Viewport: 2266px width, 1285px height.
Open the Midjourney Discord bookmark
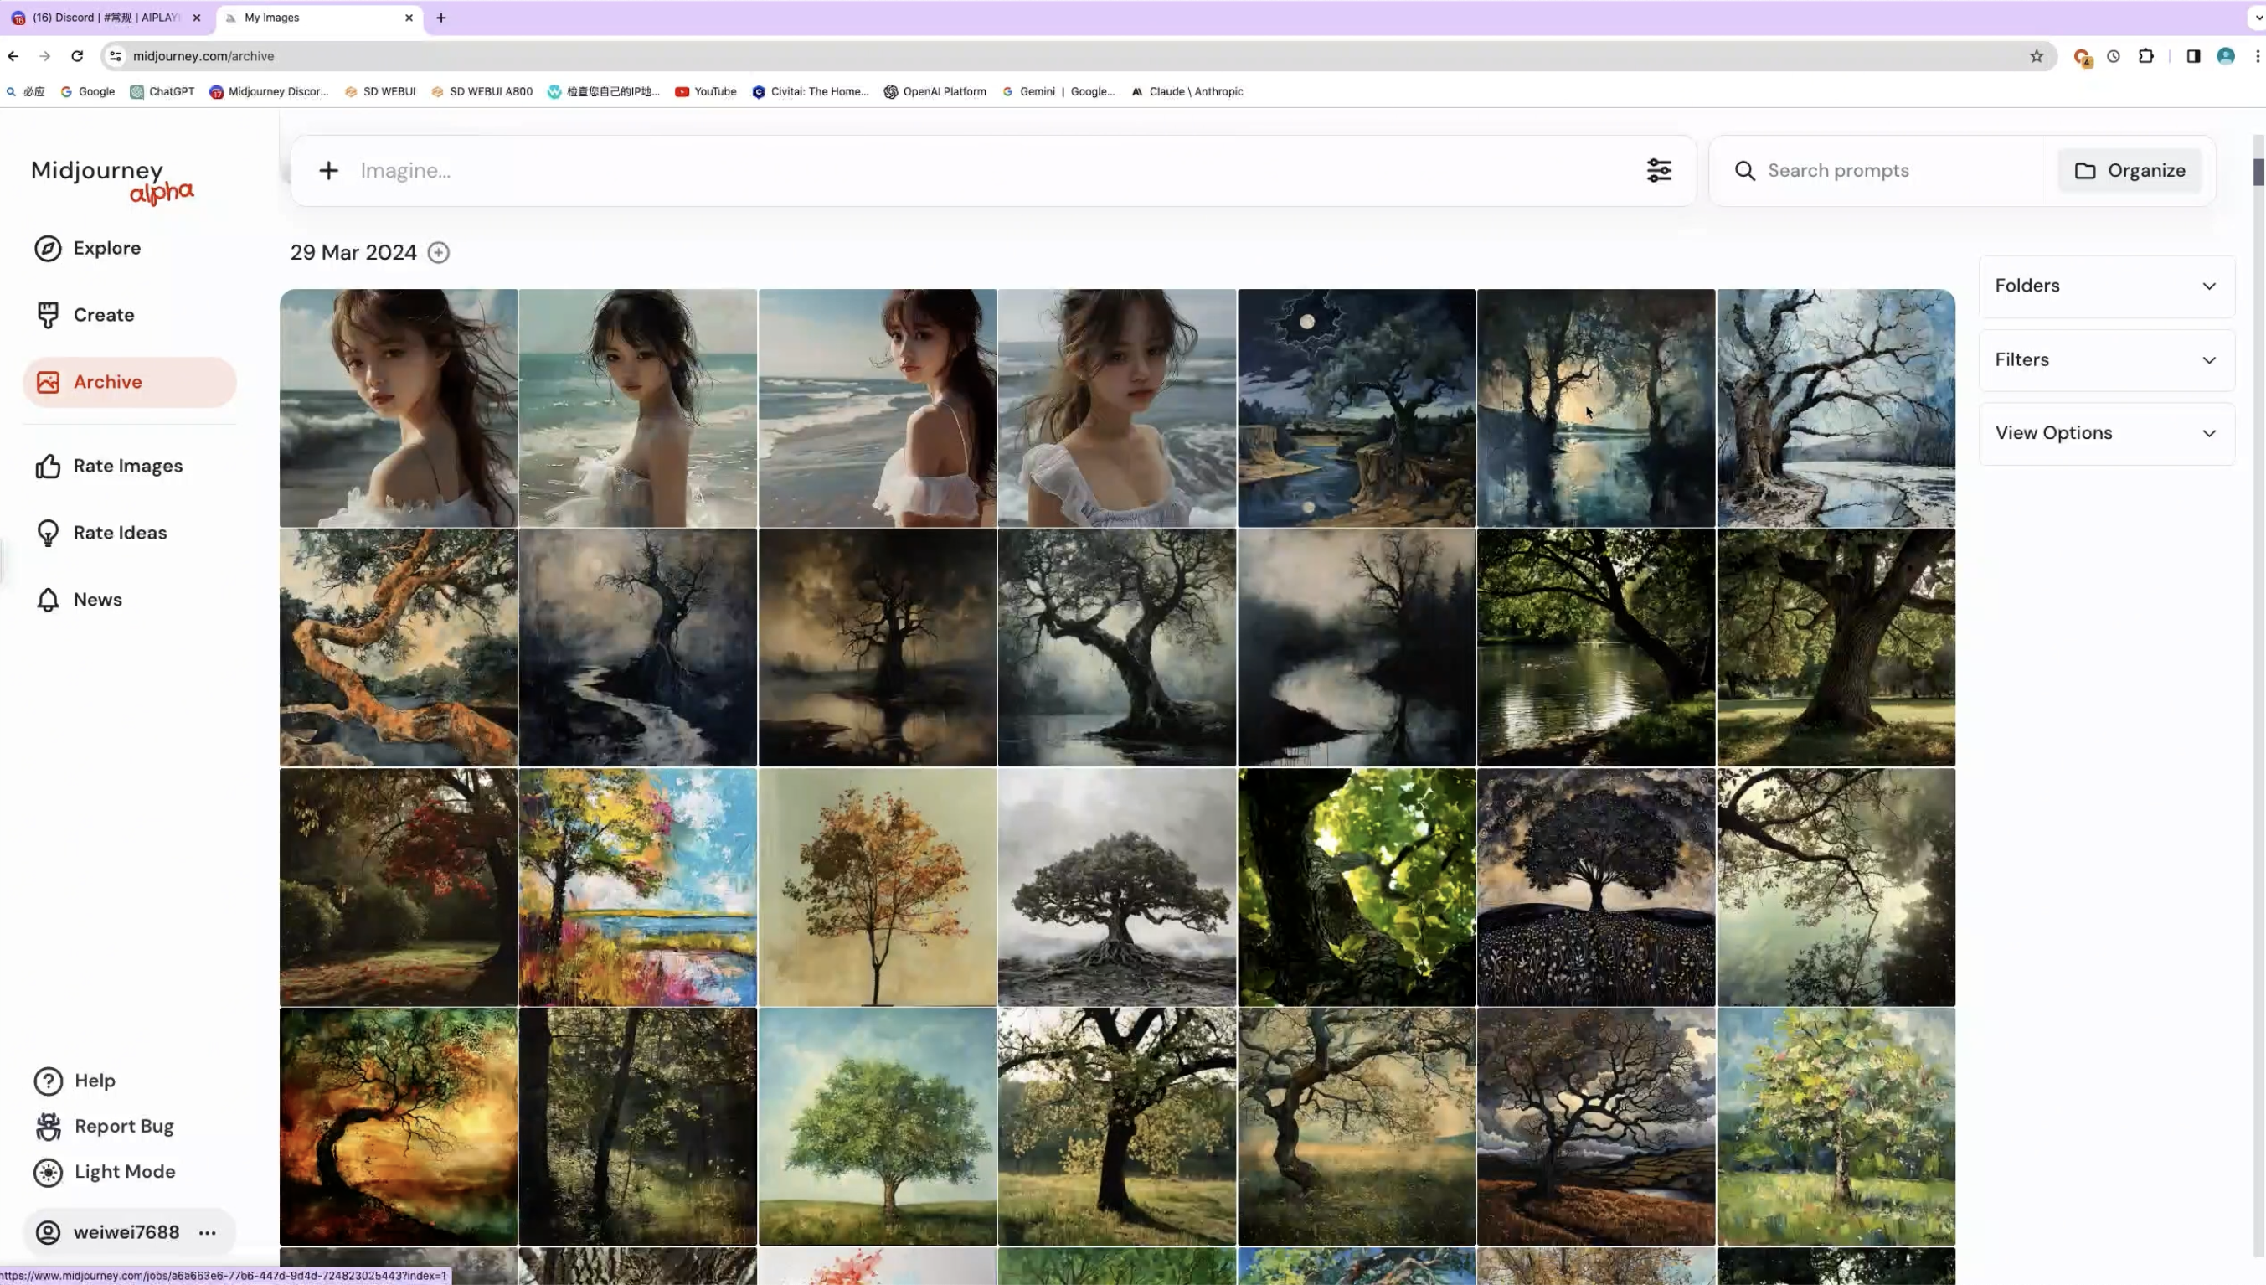click(269, 92)
